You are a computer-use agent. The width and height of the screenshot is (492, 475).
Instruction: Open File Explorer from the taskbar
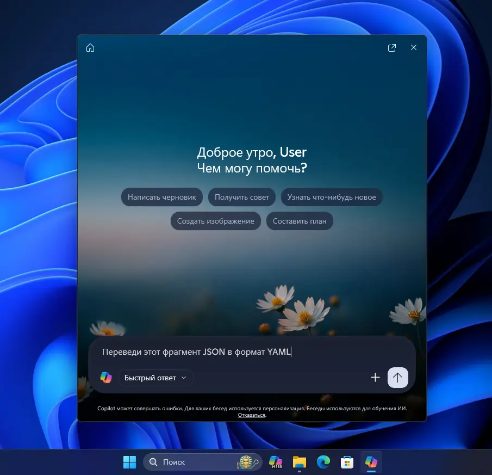coord(300,462)
